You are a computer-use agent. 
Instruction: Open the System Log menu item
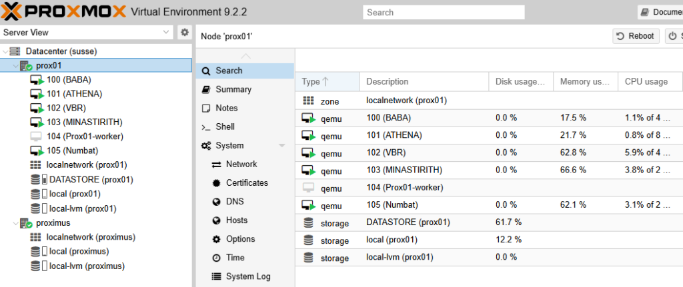coord(245,276)
